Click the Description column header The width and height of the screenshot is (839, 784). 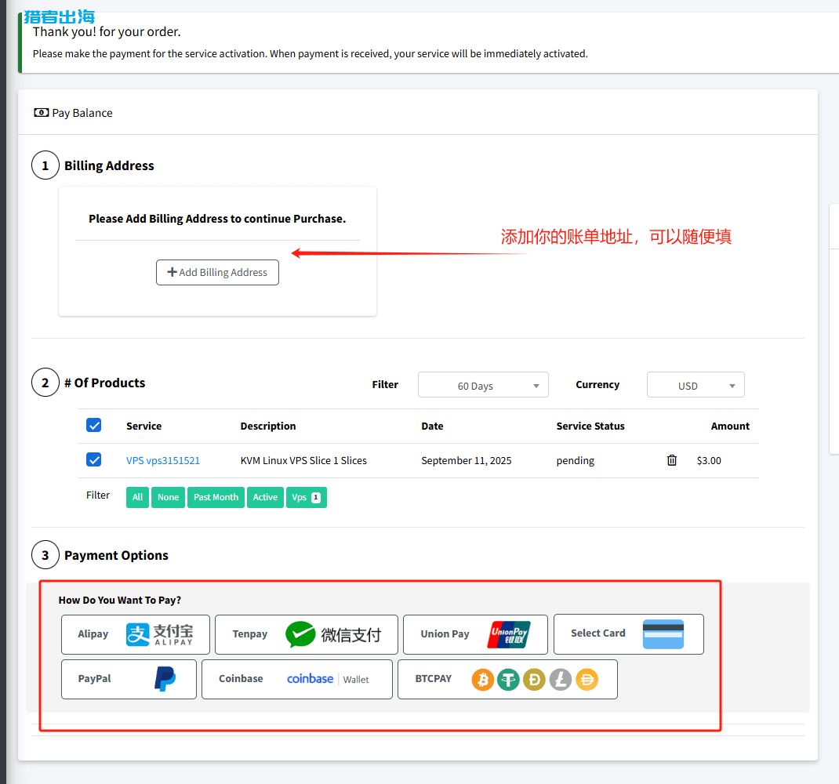point(268,426)
